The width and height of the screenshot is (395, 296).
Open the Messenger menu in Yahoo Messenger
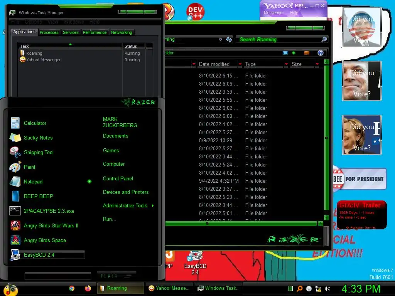click(x=274, y=13)
